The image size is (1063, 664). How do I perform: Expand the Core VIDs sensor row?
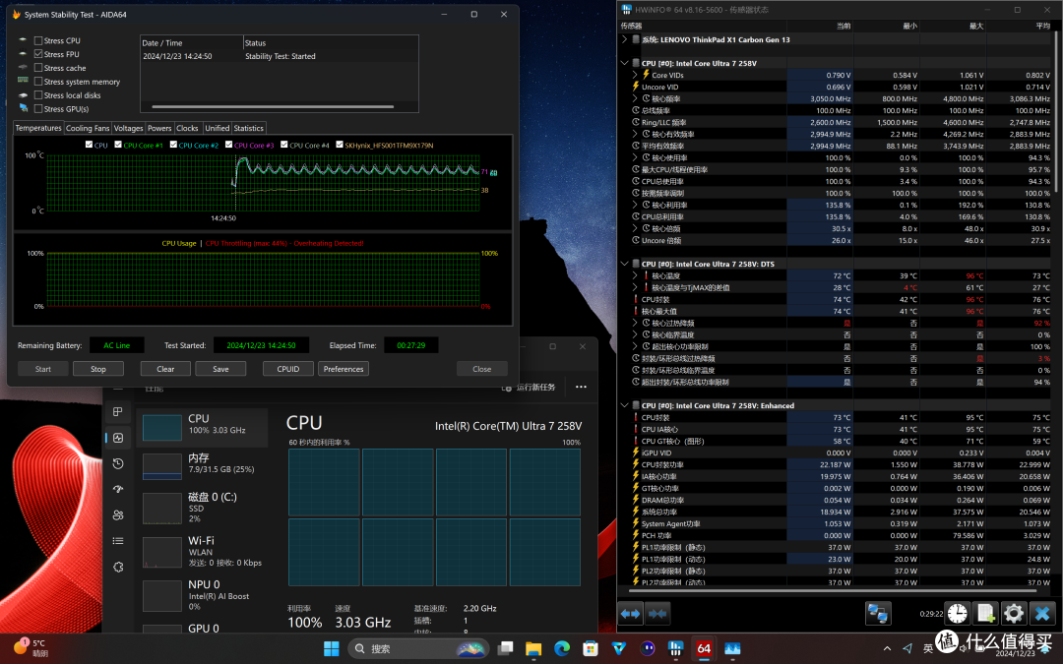[635, 75]
